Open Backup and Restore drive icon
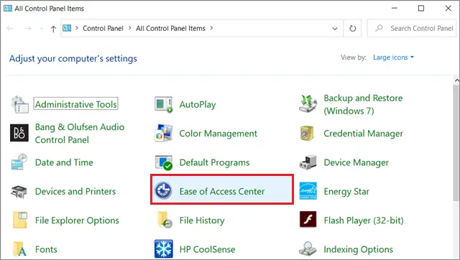460x260 pixels. pyautogui.click(x=308, y=104)
